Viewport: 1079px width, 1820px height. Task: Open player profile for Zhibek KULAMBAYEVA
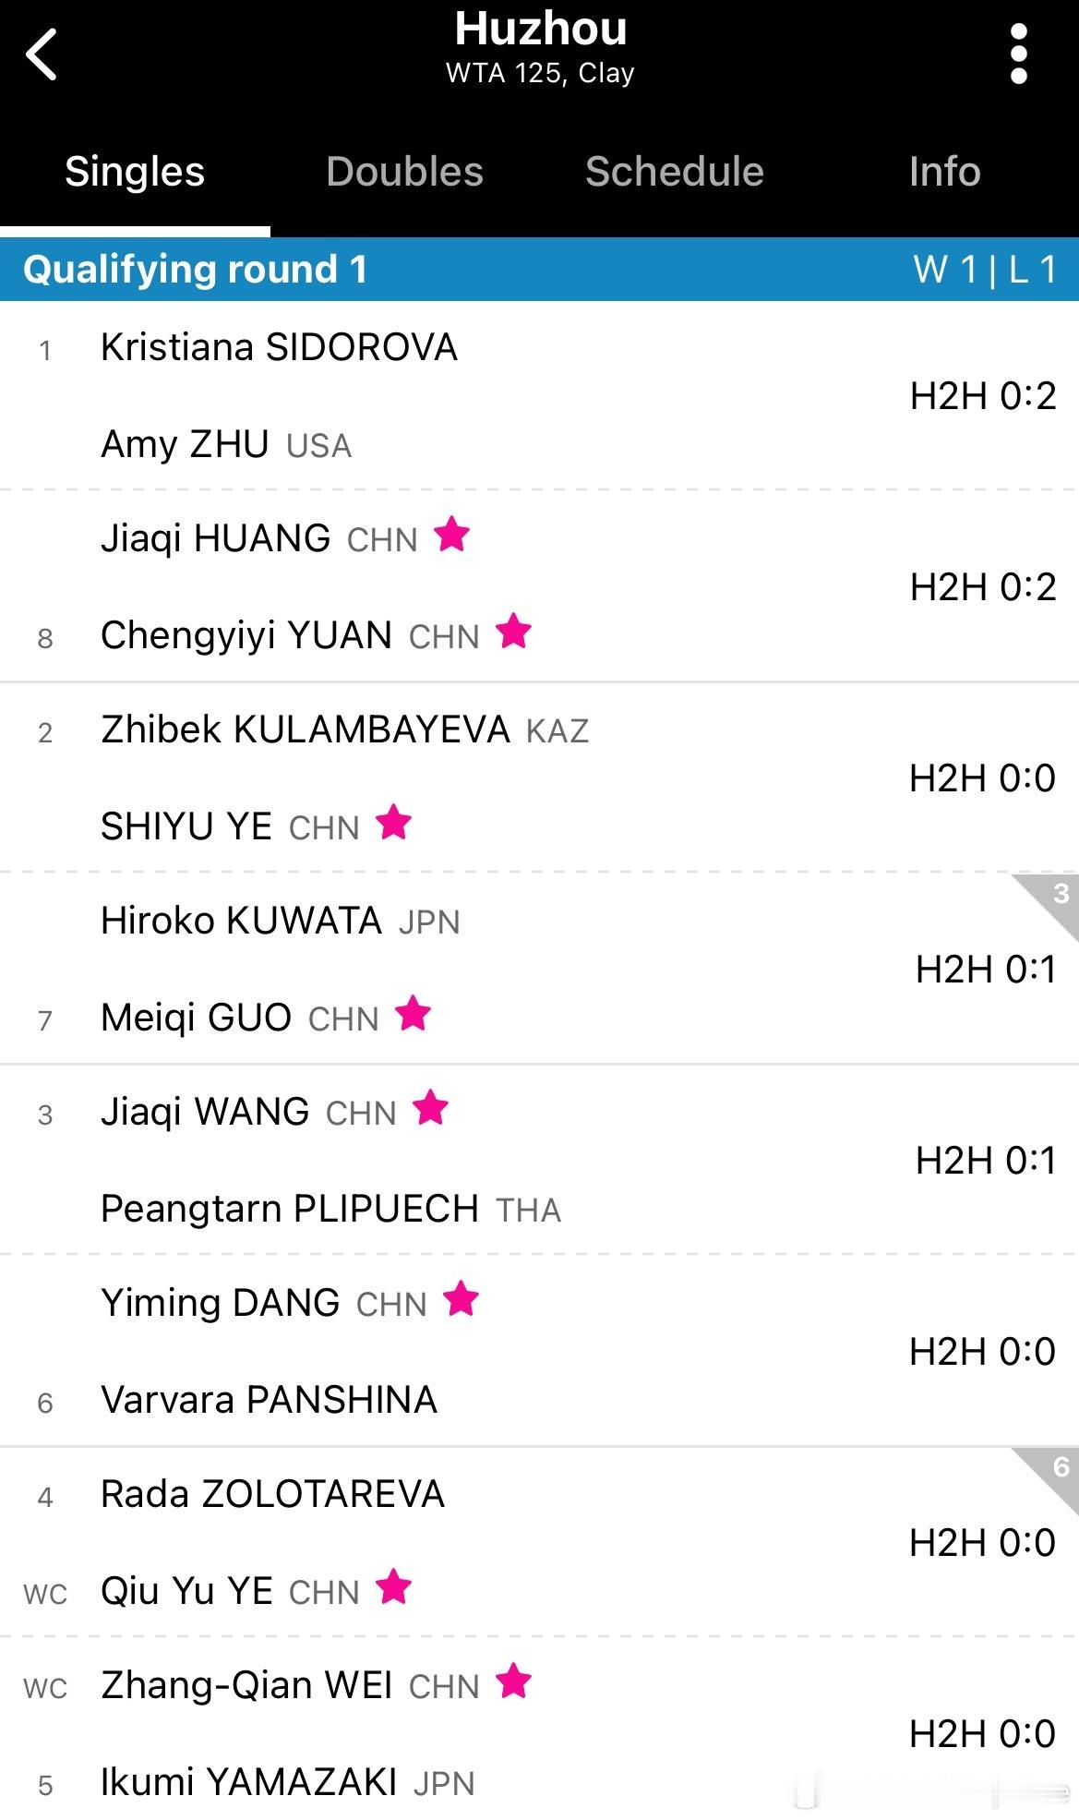tap(305, 729)
